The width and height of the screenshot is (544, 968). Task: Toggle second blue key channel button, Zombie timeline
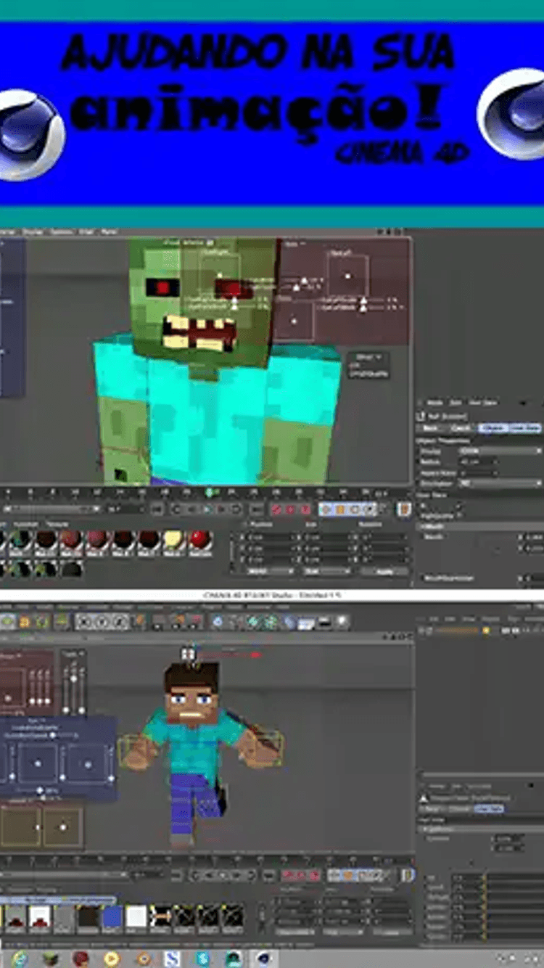click(340, 509)
